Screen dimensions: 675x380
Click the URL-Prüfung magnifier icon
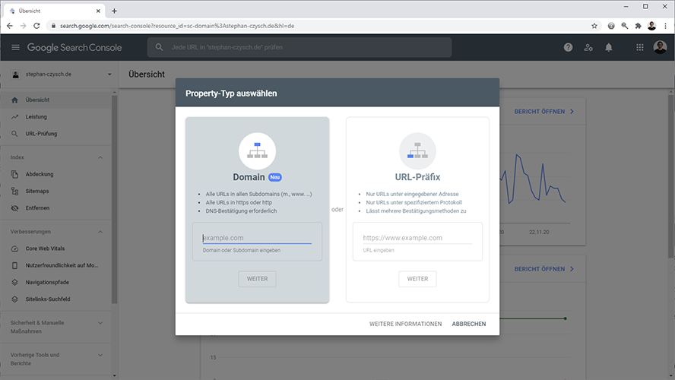coord(14,134)
